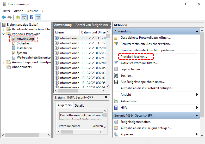The width and height of the screenshot is (205, 144).
Task: Select event row dated 13.10.2023 09:27
Action: pyautogui.click(x=80, y=53)
